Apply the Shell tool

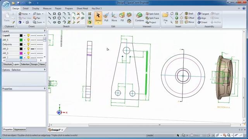pyautogui.click(x=189, y=14)
